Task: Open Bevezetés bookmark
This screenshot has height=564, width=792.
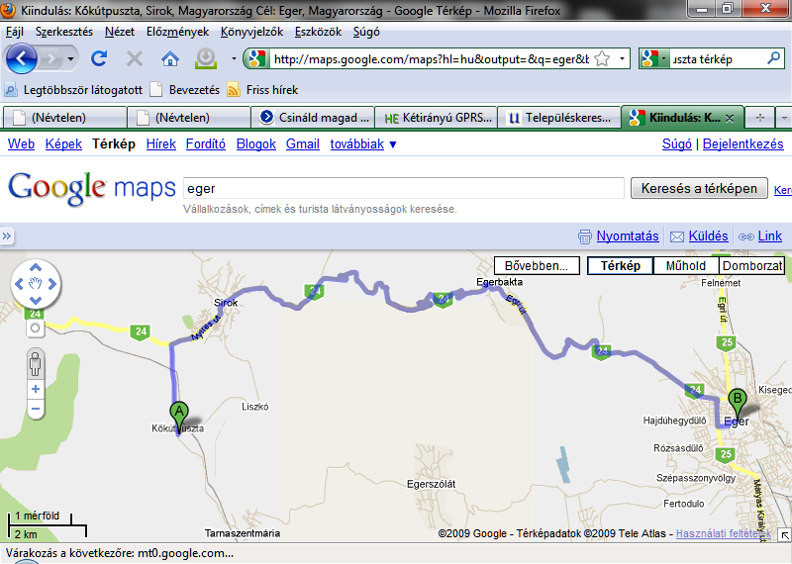Action: coord(185,90)
